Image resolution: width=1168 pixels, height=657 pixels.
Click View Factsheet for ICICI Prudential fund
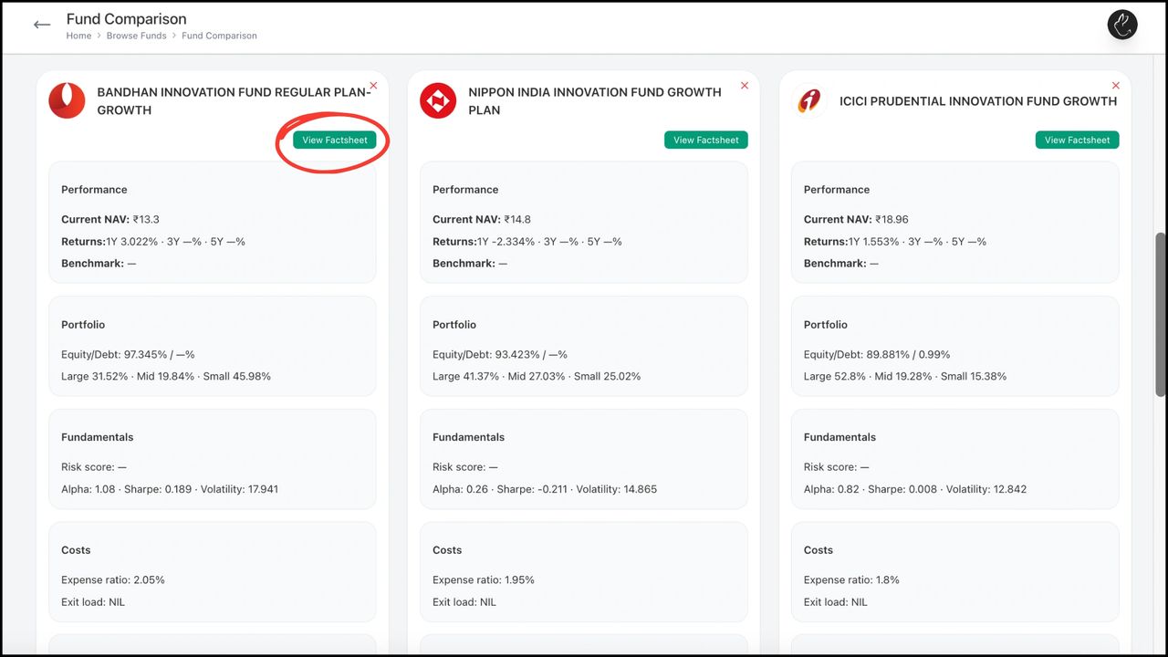(x=1077, y=140)
